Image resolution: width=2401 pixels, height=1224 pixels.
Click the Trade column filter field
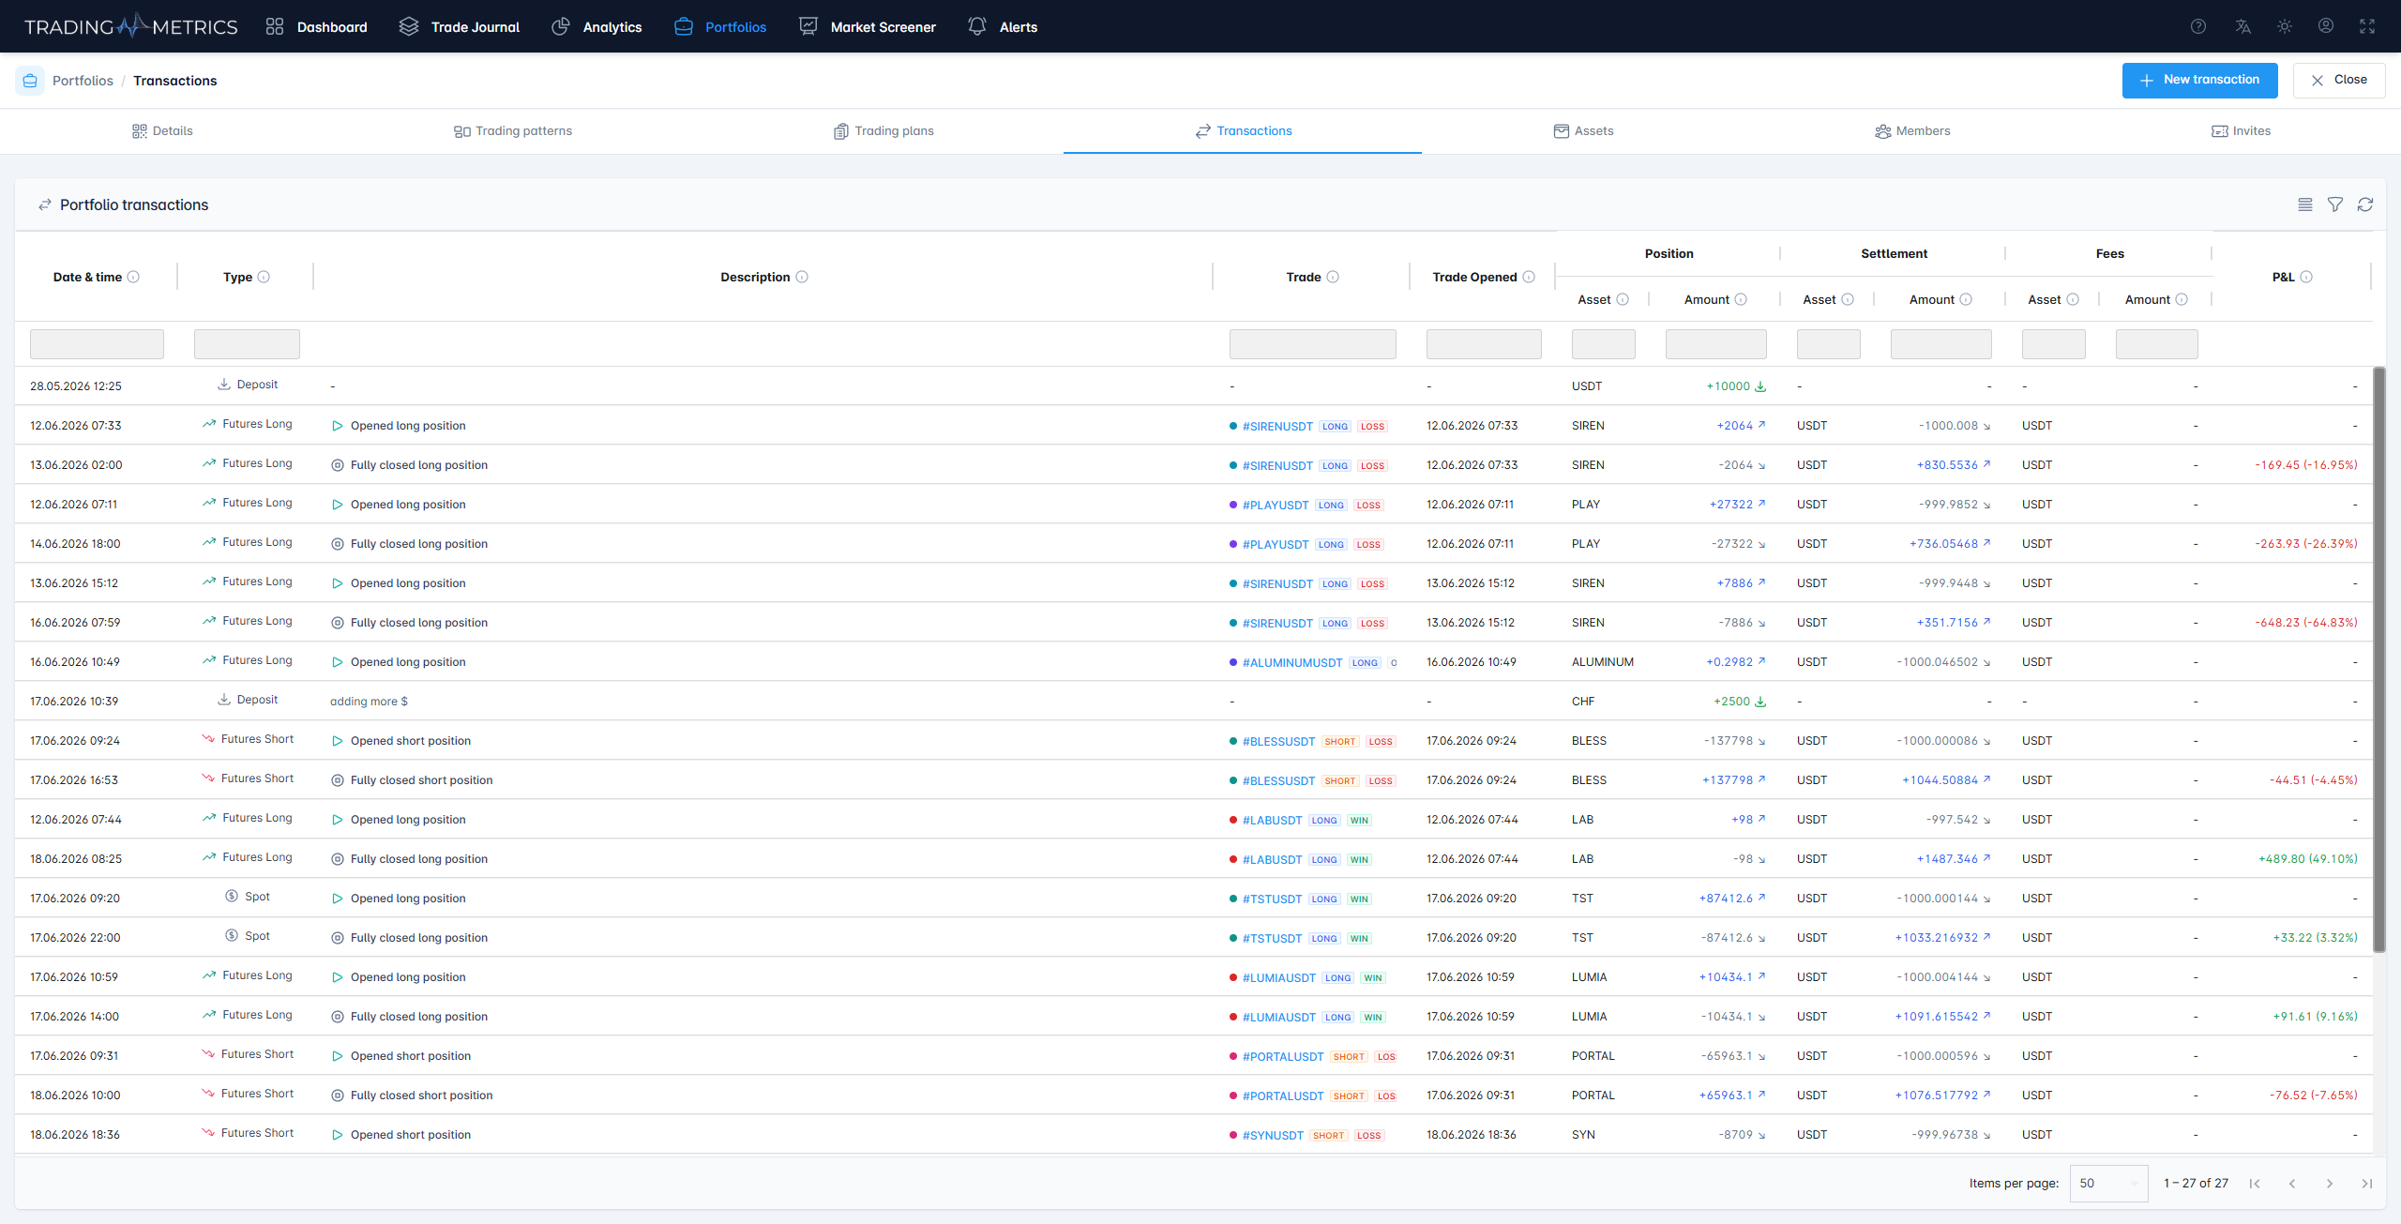[1312, 343]
